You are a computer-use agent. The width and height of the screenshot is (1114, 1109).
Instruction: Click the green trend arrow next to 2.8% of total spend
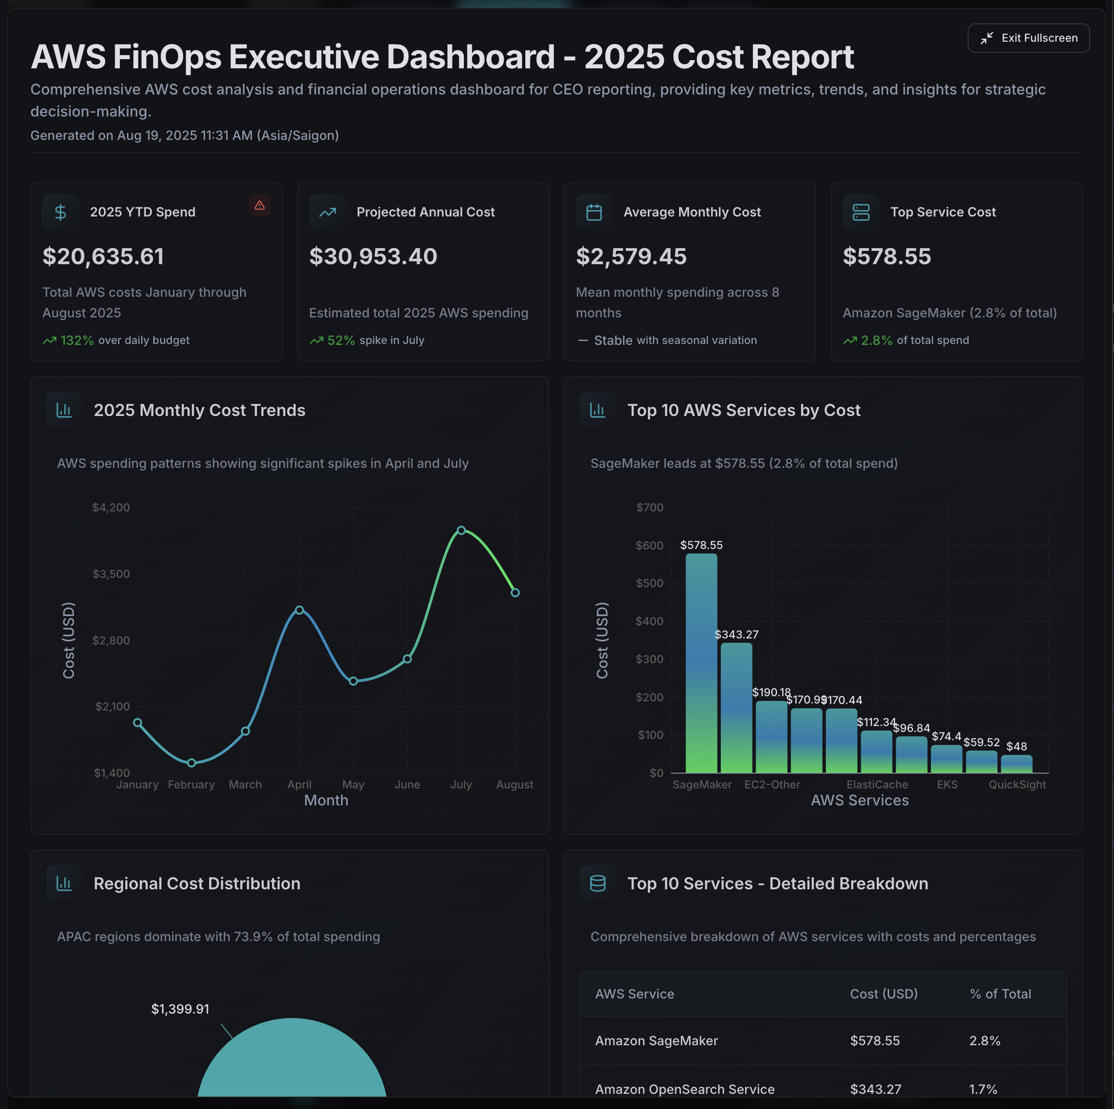point(850,340)
